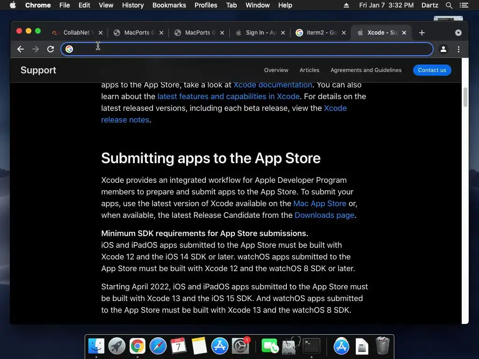Open Chrome's three-dot menu
This screenshot has height=359, width=479.
458,49
